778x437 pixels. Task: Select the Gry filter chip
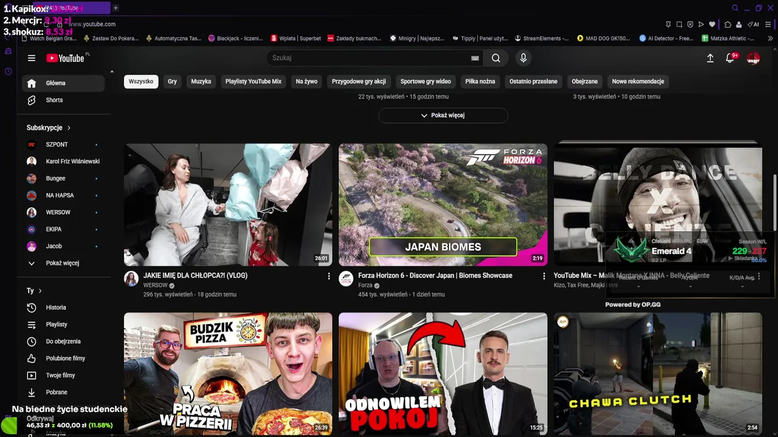[173, 81]
